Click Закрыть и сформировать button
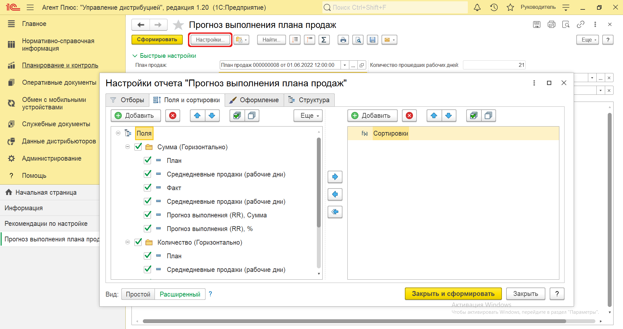 tap(453, 294)
